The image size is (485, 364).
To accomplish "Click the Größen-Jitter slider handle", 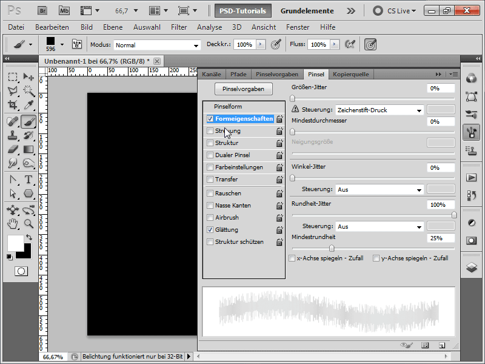I will point(292,98).
